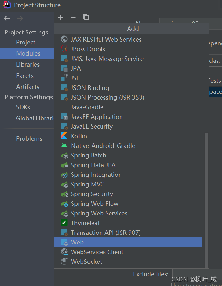Go back with the left arrow
The width and height of the screenshot is (222, 286).
point(7,18)
